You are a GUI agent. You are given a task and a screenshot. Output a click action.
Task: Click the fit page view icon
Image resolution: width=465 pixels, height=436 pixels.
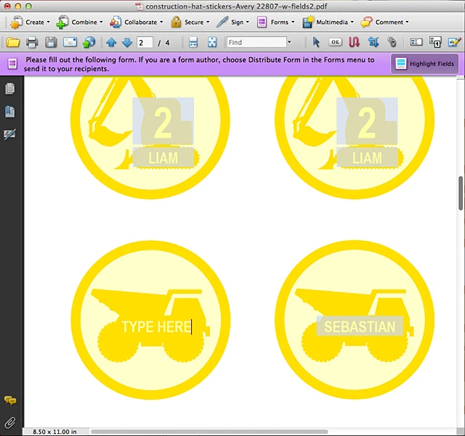click(x=212, y=42)
